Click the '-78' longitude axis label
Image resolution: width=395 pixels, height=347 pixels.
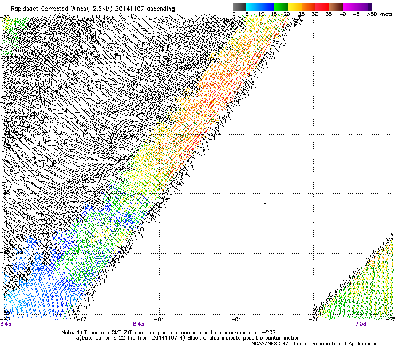pos(313,319)
